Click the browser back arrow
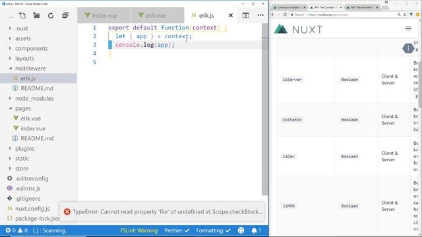 (x=273, y=14)
